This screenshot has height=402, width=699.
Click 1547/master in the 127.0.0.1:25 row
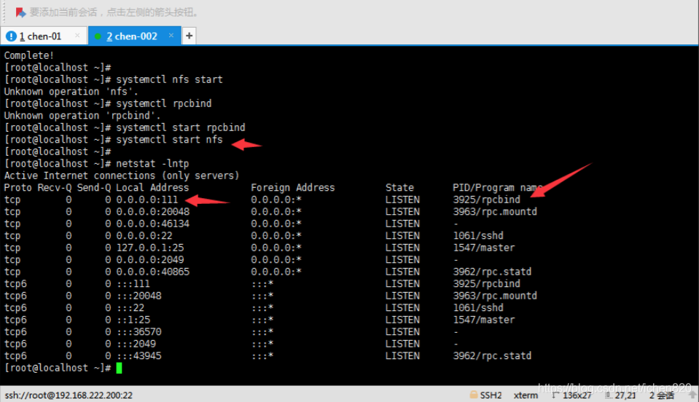click(x=484, y=248)
